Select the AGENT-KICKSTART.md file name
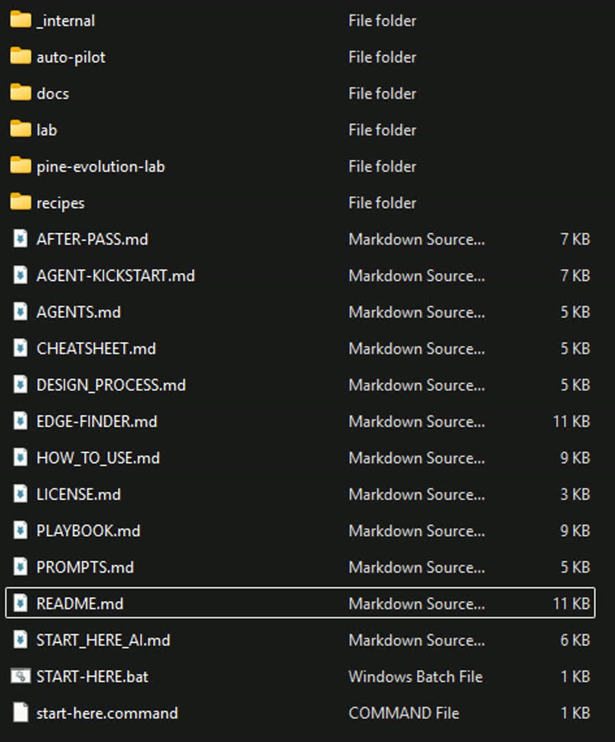This screenshot has height=742, width=615. point(115,276)
